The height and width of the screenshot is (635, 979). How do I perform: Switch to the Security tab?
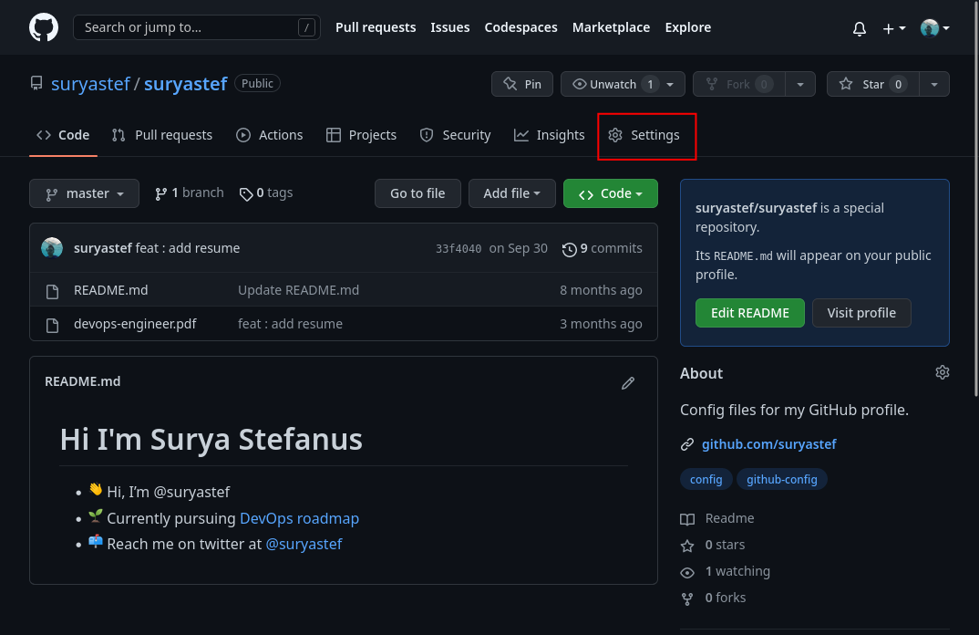coord(455,135)
